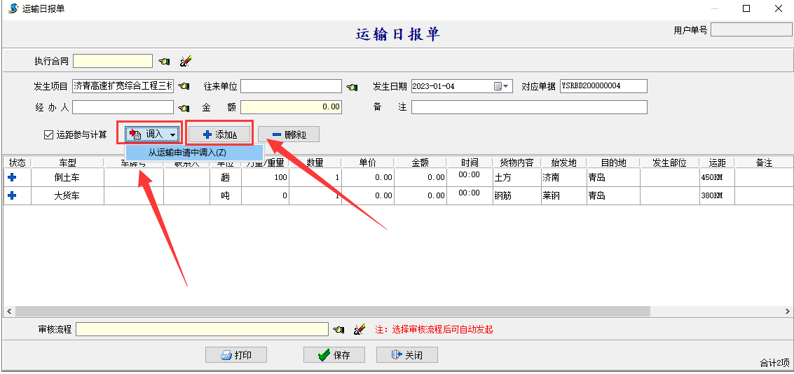Image resolution: width=794 pixels, height=374 pixels.
Task: Toggle the 运距参与计算 checkbox
Action: (x=48, y=134)
